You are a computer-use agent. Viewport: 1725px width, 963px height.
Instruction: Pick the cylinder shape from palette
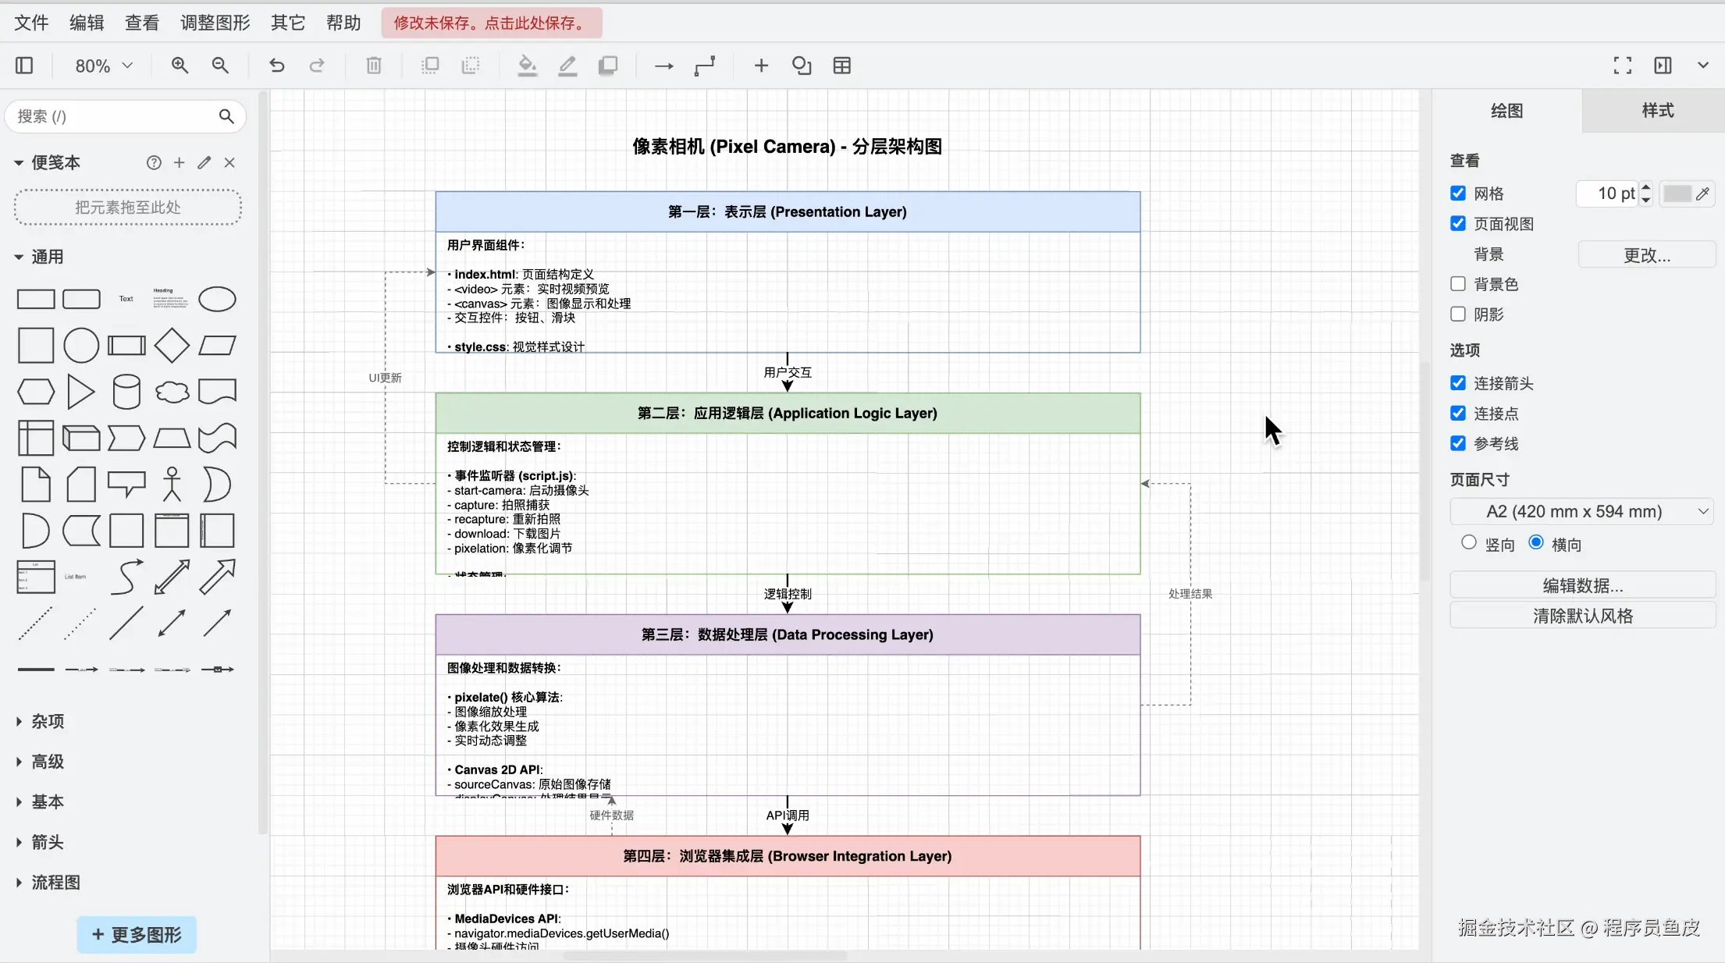[x=126, y=392]
